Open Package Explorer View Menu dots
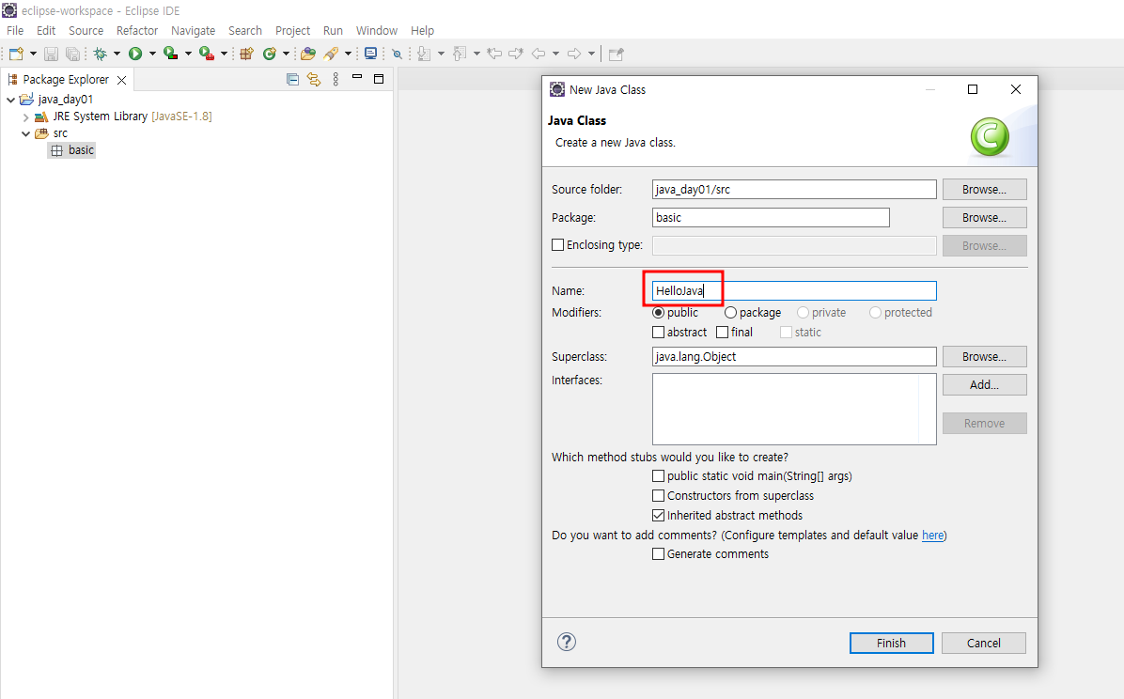This screenshot has width=1124, height=699. (x=336, y=80)
